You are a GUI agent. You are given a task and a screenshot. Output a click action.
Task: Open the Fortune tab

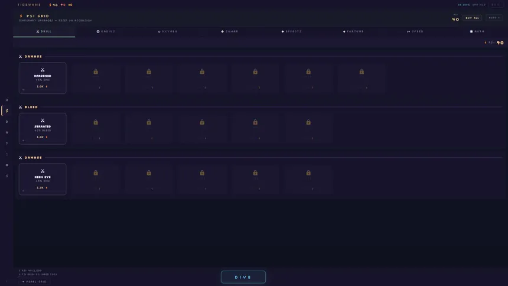(353, 31)
